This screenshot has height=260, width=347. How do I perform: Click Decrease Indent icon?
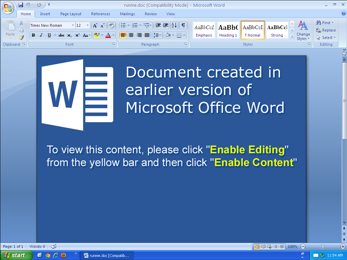tap(158, 25)
